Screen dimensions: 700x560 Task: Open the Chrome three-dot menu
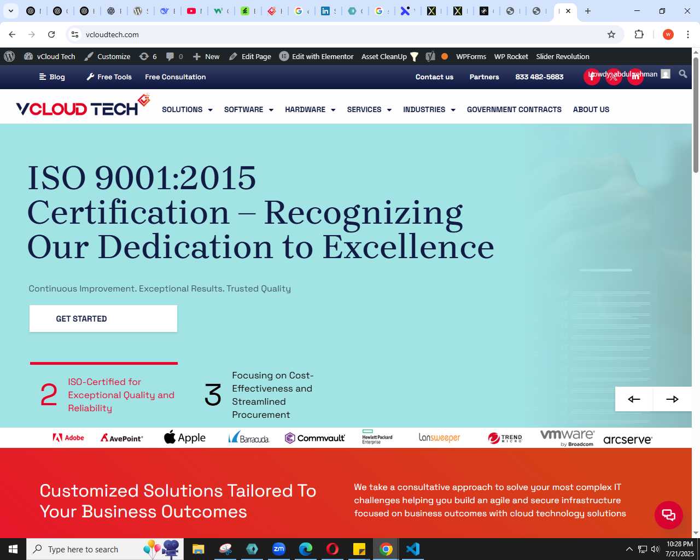point(688,34)
